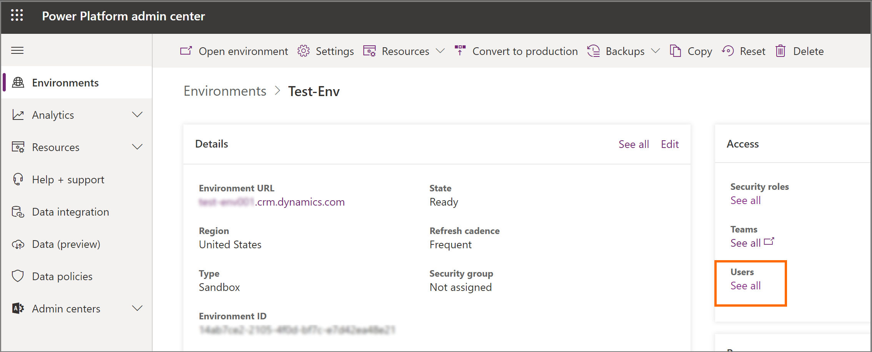
Task: Click the Backups icon
Action: click(593, 51)
